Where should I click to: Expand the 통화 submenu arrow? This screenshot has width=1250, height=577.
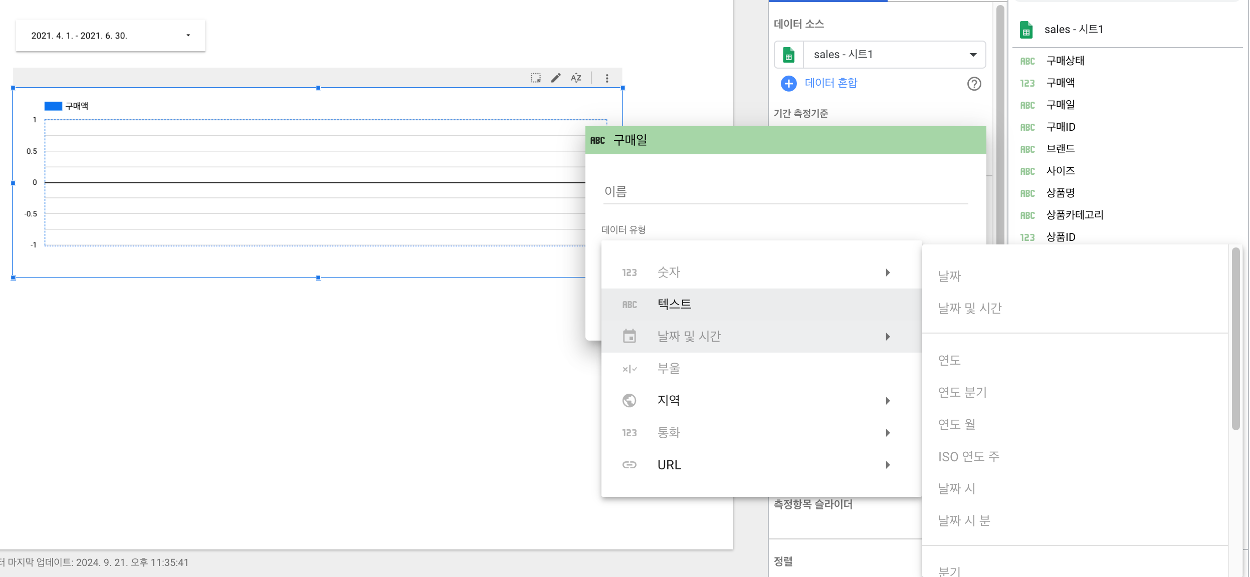coord(888,433)
